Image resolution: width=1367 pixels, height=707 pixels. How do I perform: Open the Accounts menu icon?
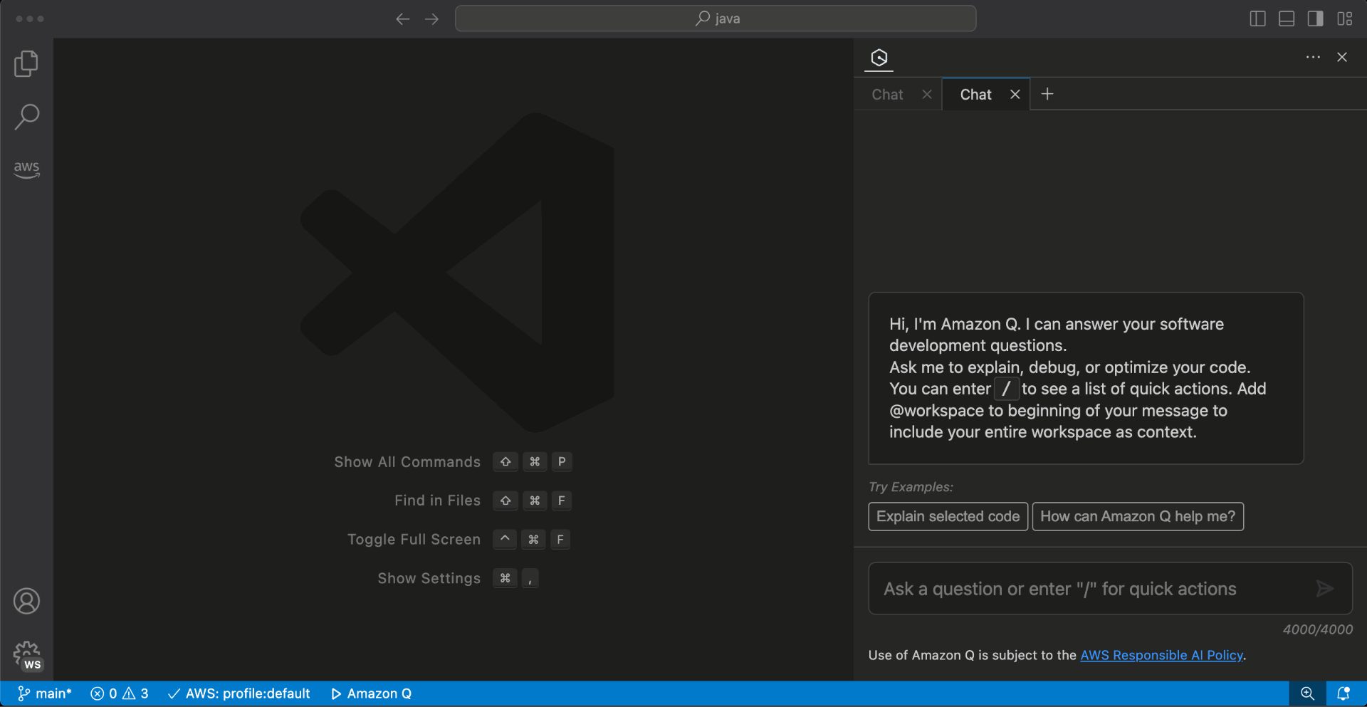[26, 602]
